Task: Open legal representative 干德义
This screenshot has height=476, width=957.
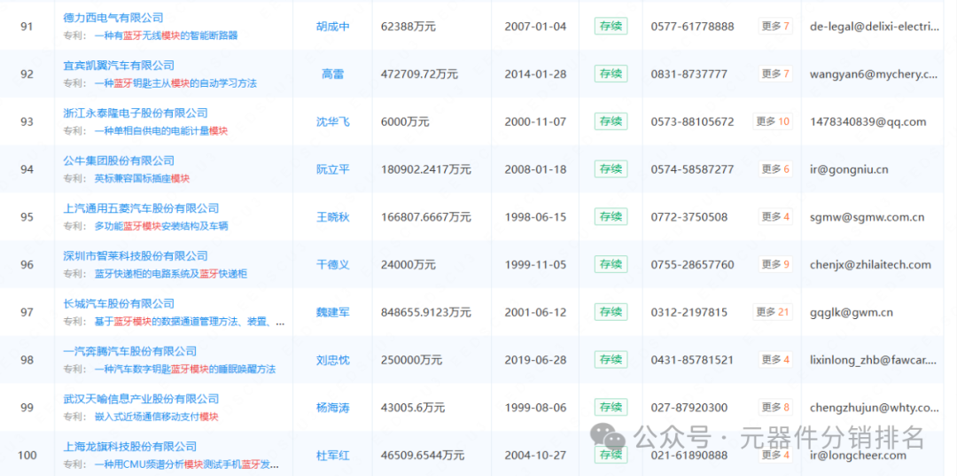Action: point(332,264)
